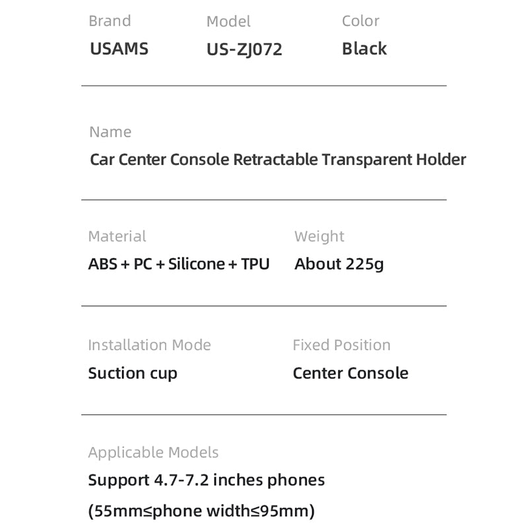Click the Color label

click(x=360, y=21)
